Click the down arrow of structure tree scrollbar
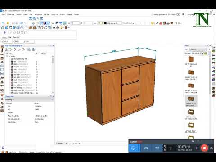This screenshot has width=216, height=162. (53, 93)
